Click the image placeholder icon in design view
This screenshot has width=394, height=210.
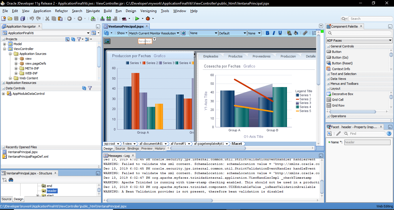[x=107, y=41]
